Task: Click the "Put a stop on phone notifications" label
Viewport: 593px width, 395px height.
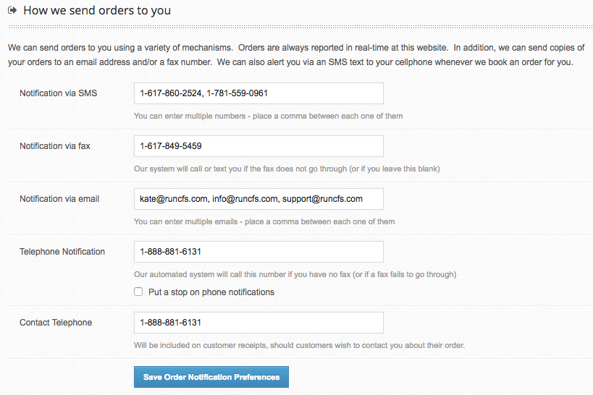Action: tap(211, 292)
